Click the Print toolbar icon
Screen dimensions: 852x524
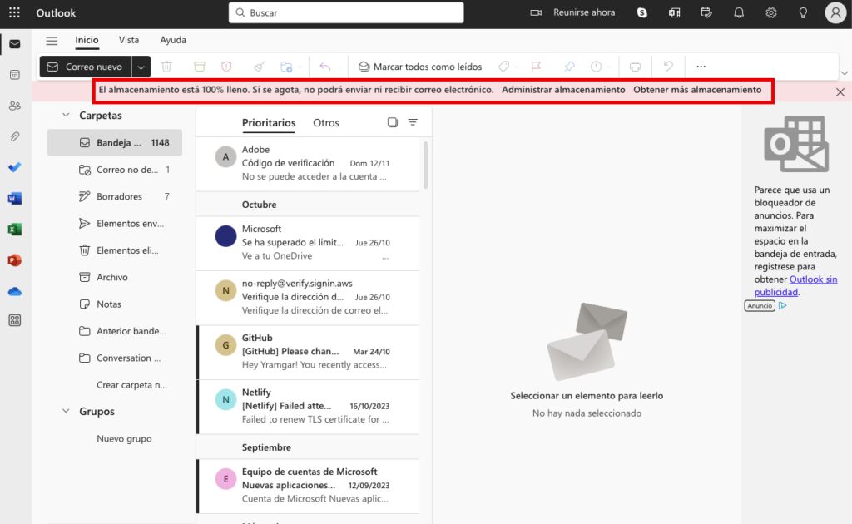pos(635,67)
